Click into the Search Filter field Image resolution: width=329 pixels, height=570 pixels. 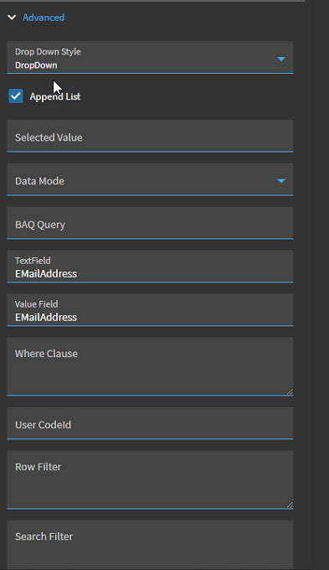[x=150, y=546]
